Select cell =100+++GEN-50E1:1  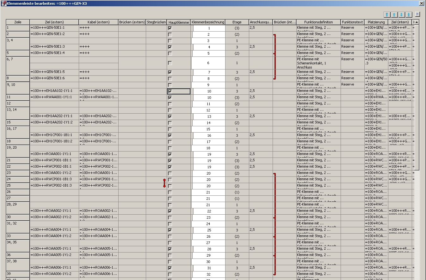tap(54, 28)
